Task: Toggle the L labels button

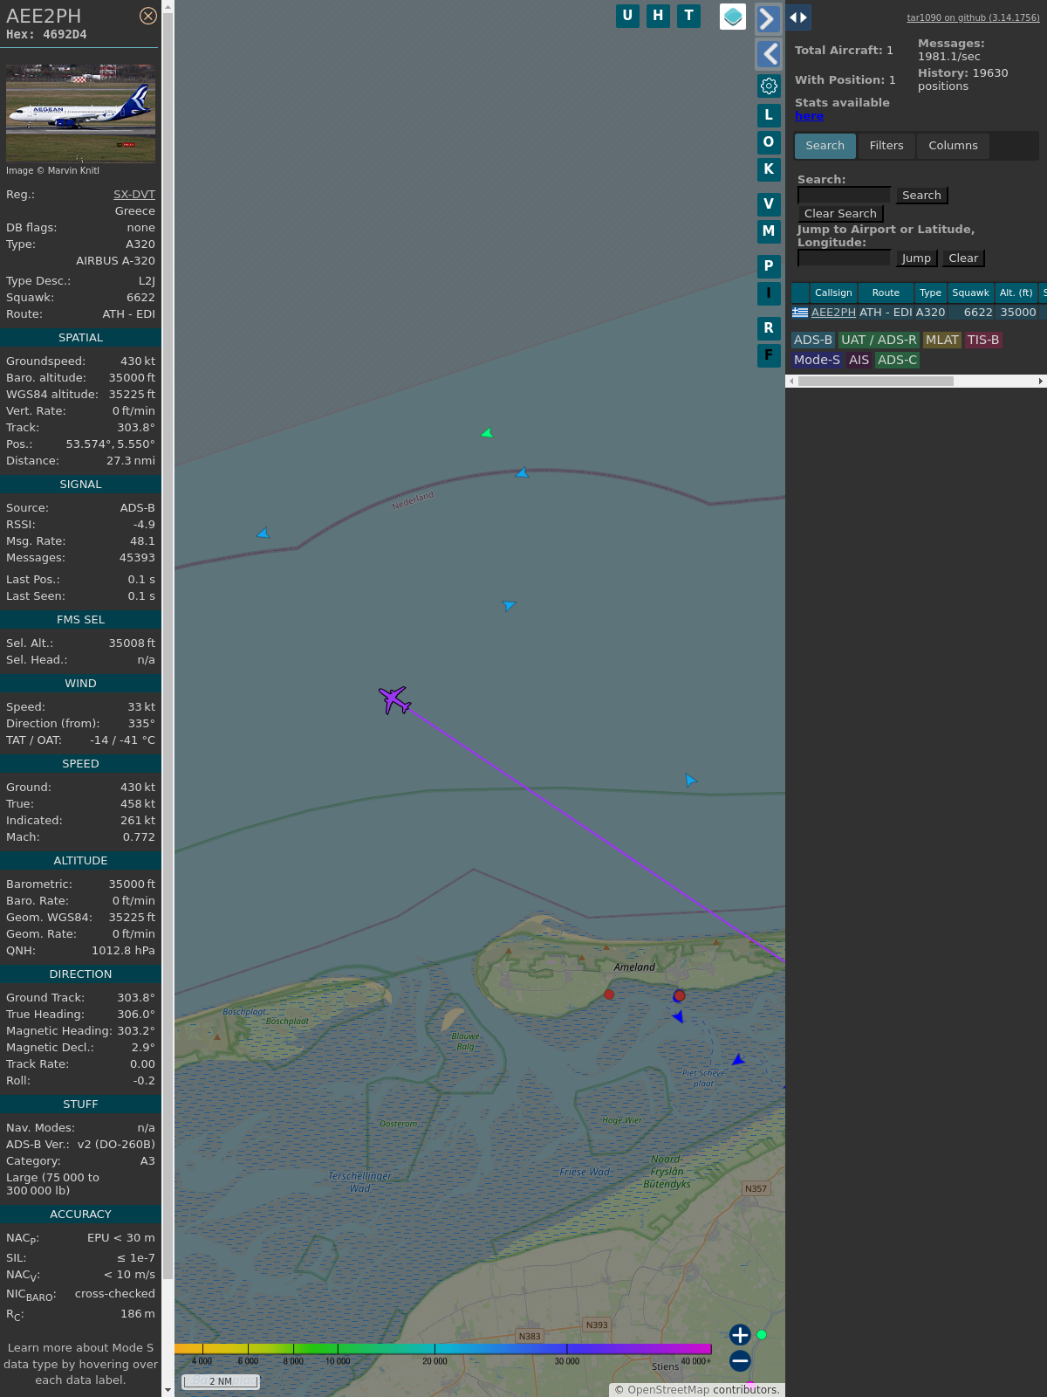Action: tap(769, 115)
